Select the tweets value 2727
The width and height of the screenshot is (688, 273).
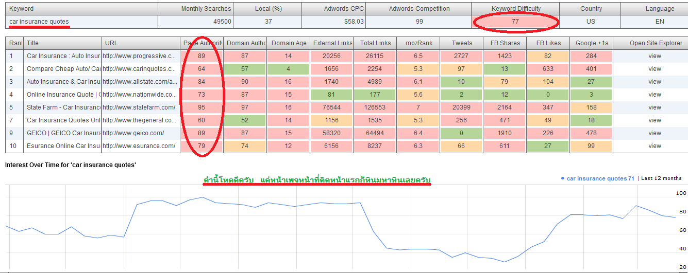[x=462, y=56]
